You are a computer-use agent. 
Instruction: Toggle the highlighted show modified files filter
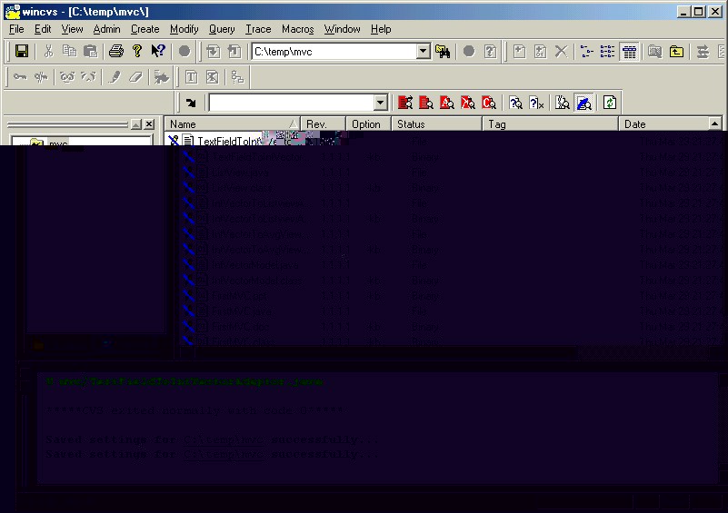click(x=584, y=103)
